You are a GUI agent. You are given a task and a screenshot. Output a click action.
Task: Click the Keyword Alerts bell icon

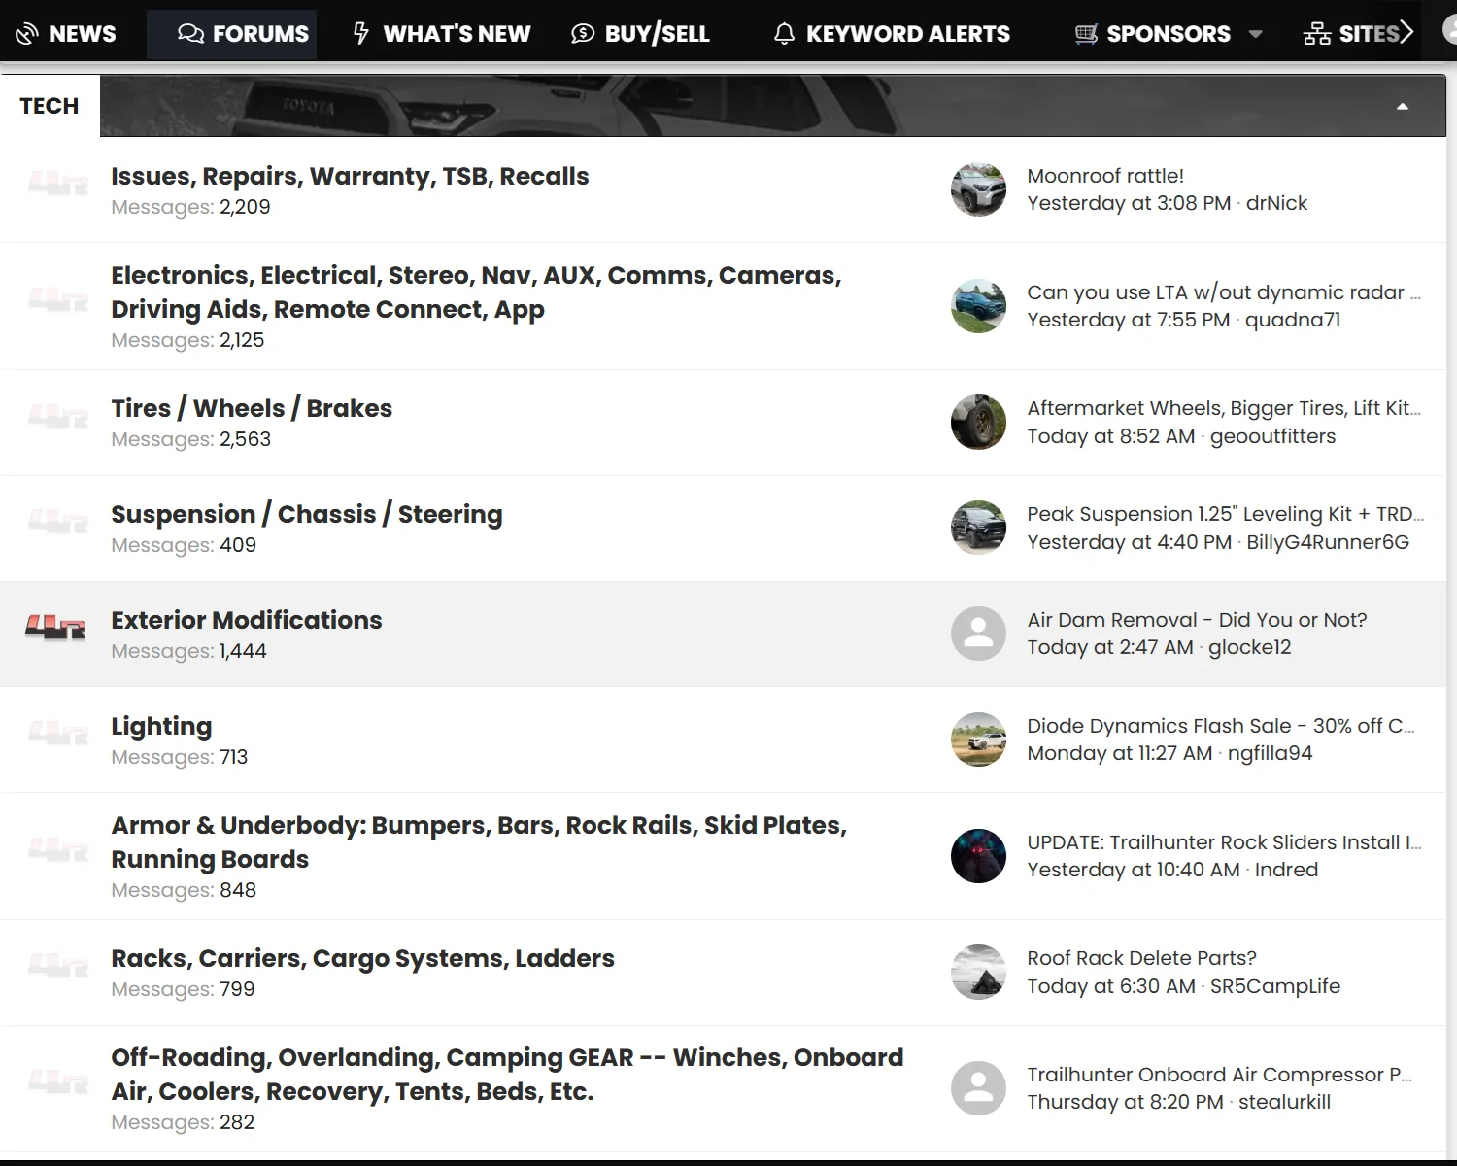[783, 32]
